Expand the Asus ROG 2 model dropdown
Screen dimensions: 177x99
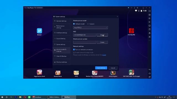point(90,28)
